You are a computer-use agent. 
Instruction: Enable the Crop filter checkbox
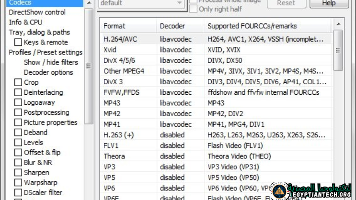[x=18, y=82]
